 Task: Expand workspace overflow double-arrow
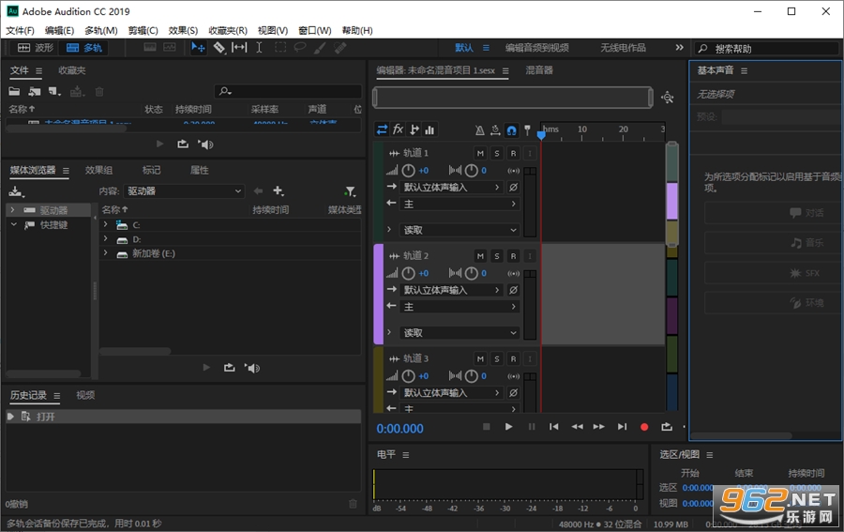click(x=679, y=48)
